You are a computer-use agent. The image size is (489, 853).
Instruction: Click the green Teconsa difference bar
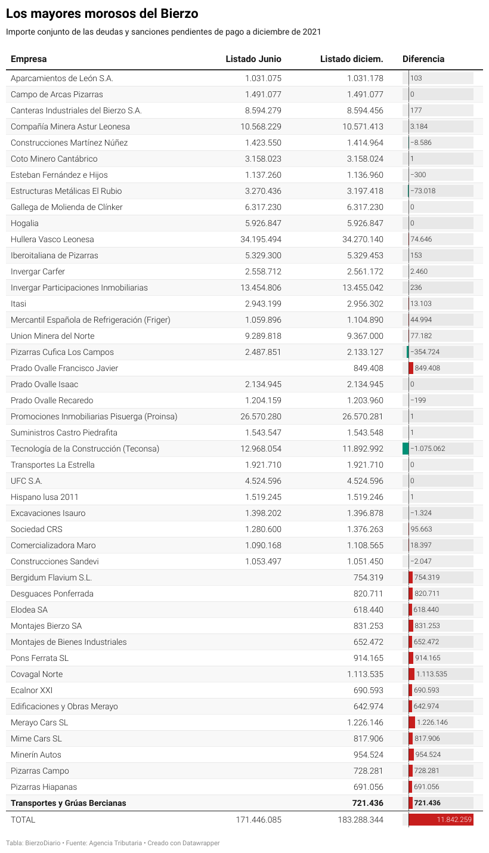click(x=406, y=449)
